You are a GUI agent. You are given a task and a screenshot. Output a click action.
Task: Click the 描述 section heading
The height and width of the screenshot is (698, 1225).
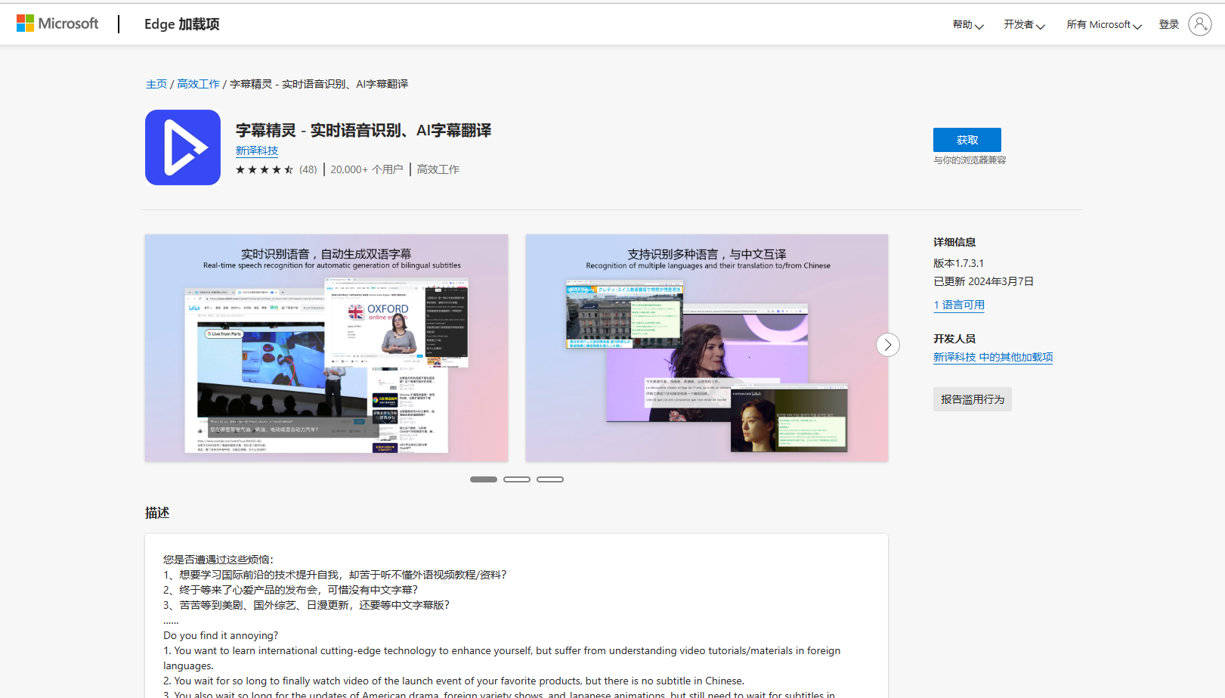tap(157, 513)
